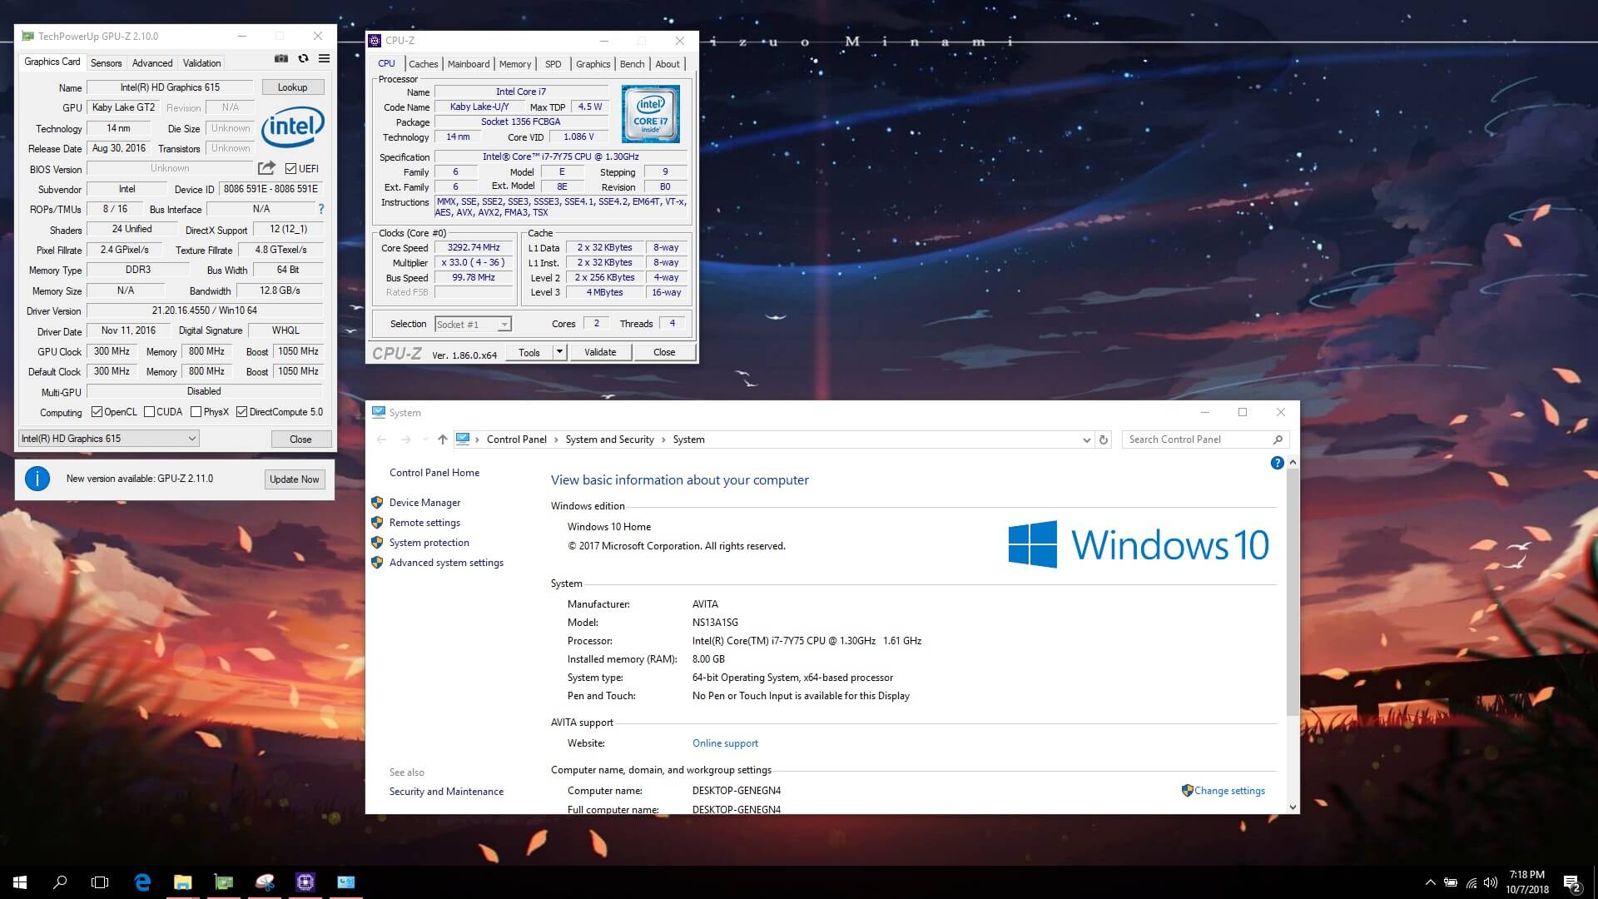Screen dimensions: 1598x899
Task: Click the Intel Core i7 badge in CPU-Z
Action: tap(650, 115)
